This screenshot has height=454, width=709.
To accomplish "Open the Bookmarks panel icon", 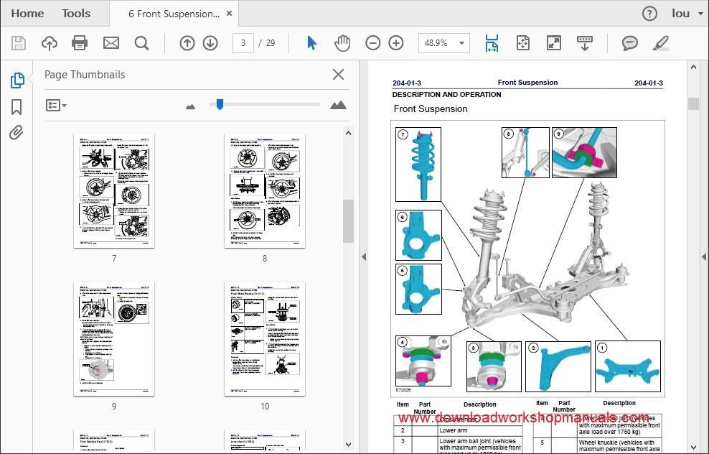I will point(17,107).
